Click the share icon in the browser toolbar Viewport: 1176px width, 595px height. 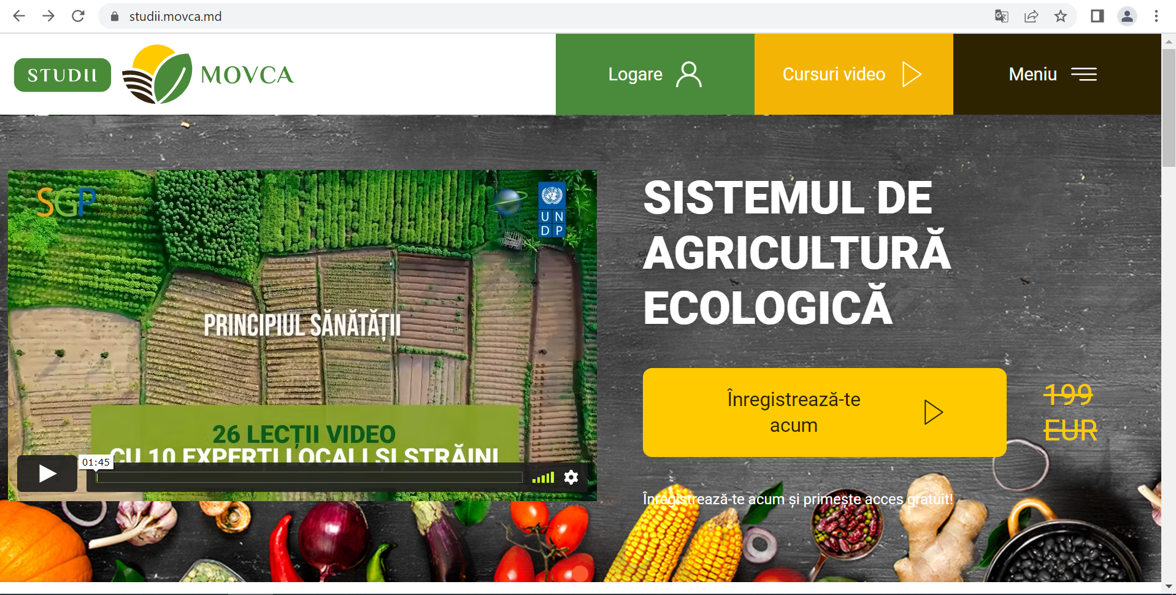[1031, 16]
